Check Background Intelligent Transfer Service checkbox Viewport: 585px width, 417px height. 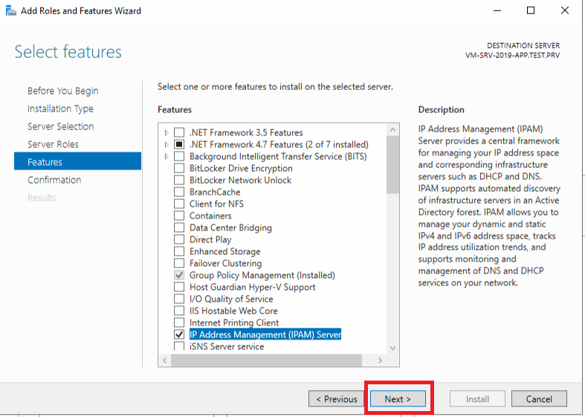(x=179, y=156)
